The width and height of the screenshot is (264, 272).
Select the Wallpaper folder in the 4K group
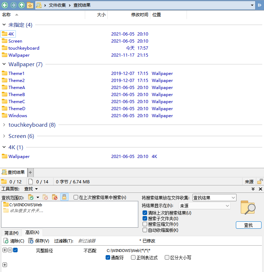[x=15, y=157]
